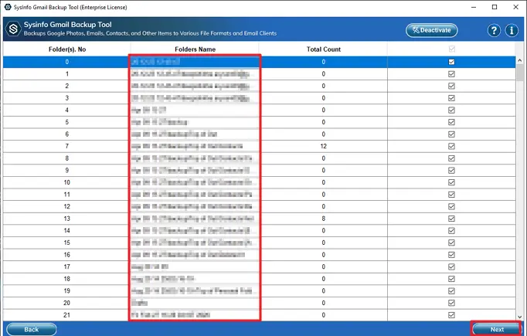527x336 pixels.
Task: Open the info icon
Action: pos(512,31)
